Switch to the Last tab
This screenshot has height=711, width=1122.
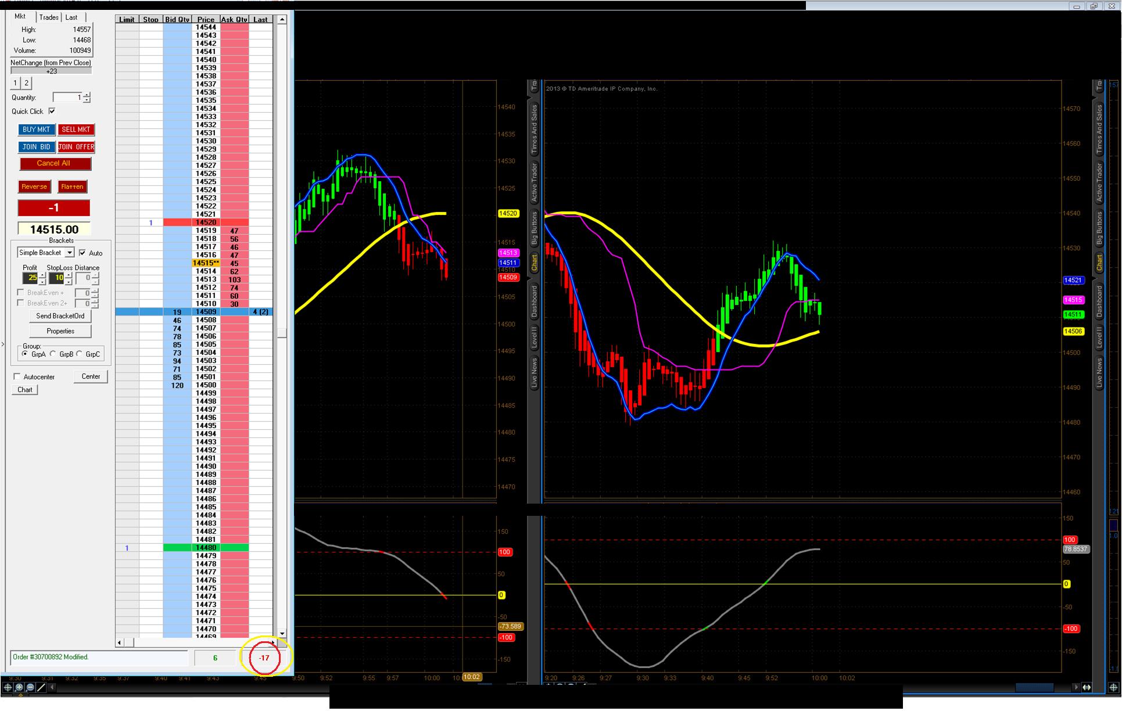click(x=71, y=17)
